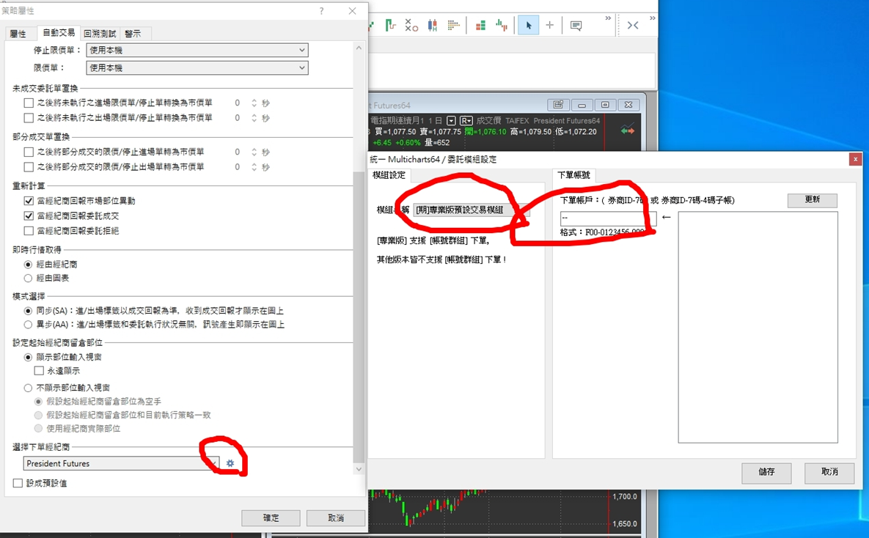Click the converging arrows >< toolbar icon
The image size is (869, 538).
coord(633,25)
